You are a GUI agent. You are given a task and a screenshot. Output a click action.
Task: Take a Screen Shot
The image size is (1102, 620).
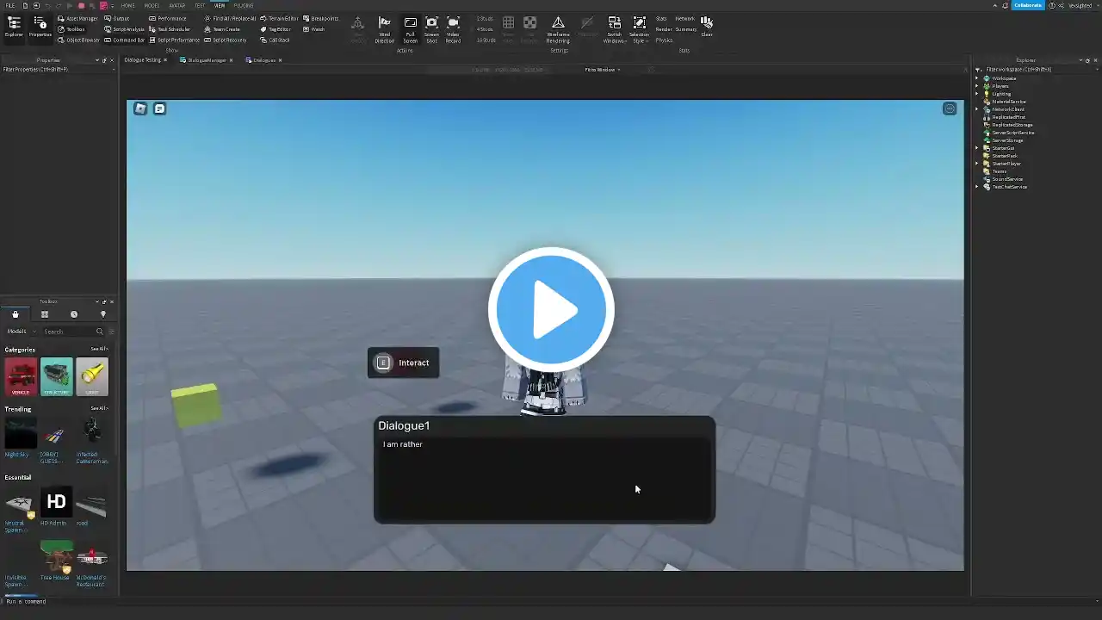[x=431, y=28]
